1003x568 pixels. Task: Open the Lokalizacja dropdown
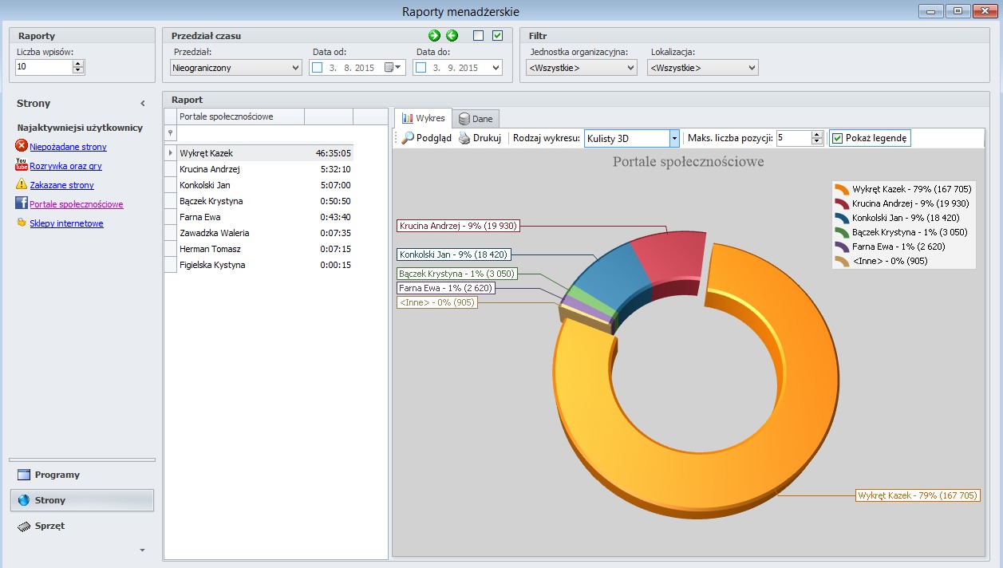(x=703, y=68)
